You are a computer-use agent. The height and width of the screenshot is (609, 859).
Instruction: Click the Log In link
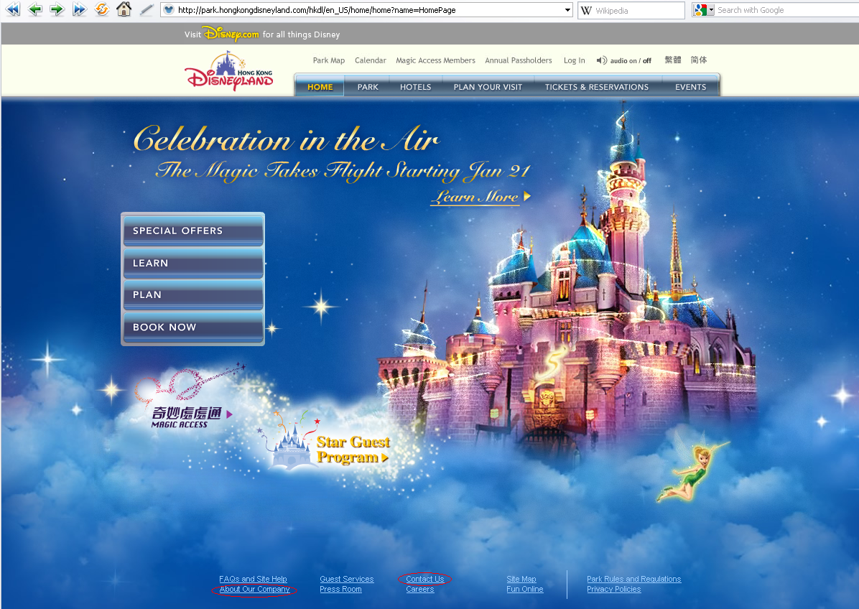pyautogui.click(x=574, y=60)
